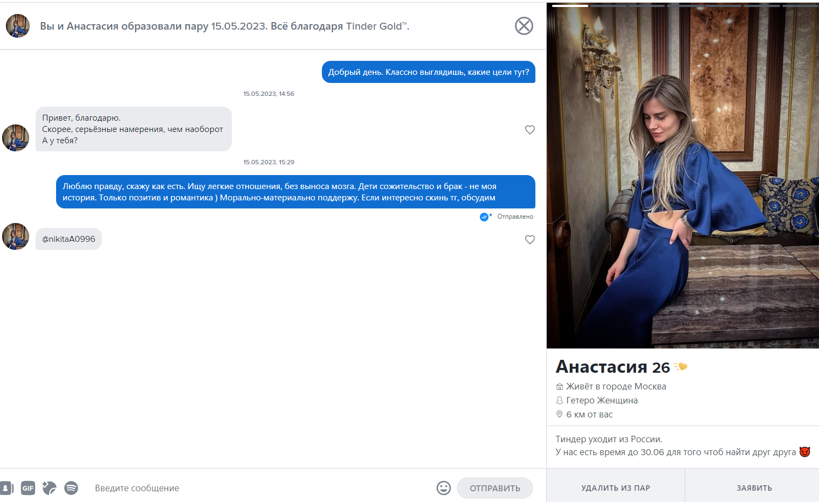819x502 pixels.
Task: Click the double-checkmark read receipt icon
Action: [x=486, y=217]
